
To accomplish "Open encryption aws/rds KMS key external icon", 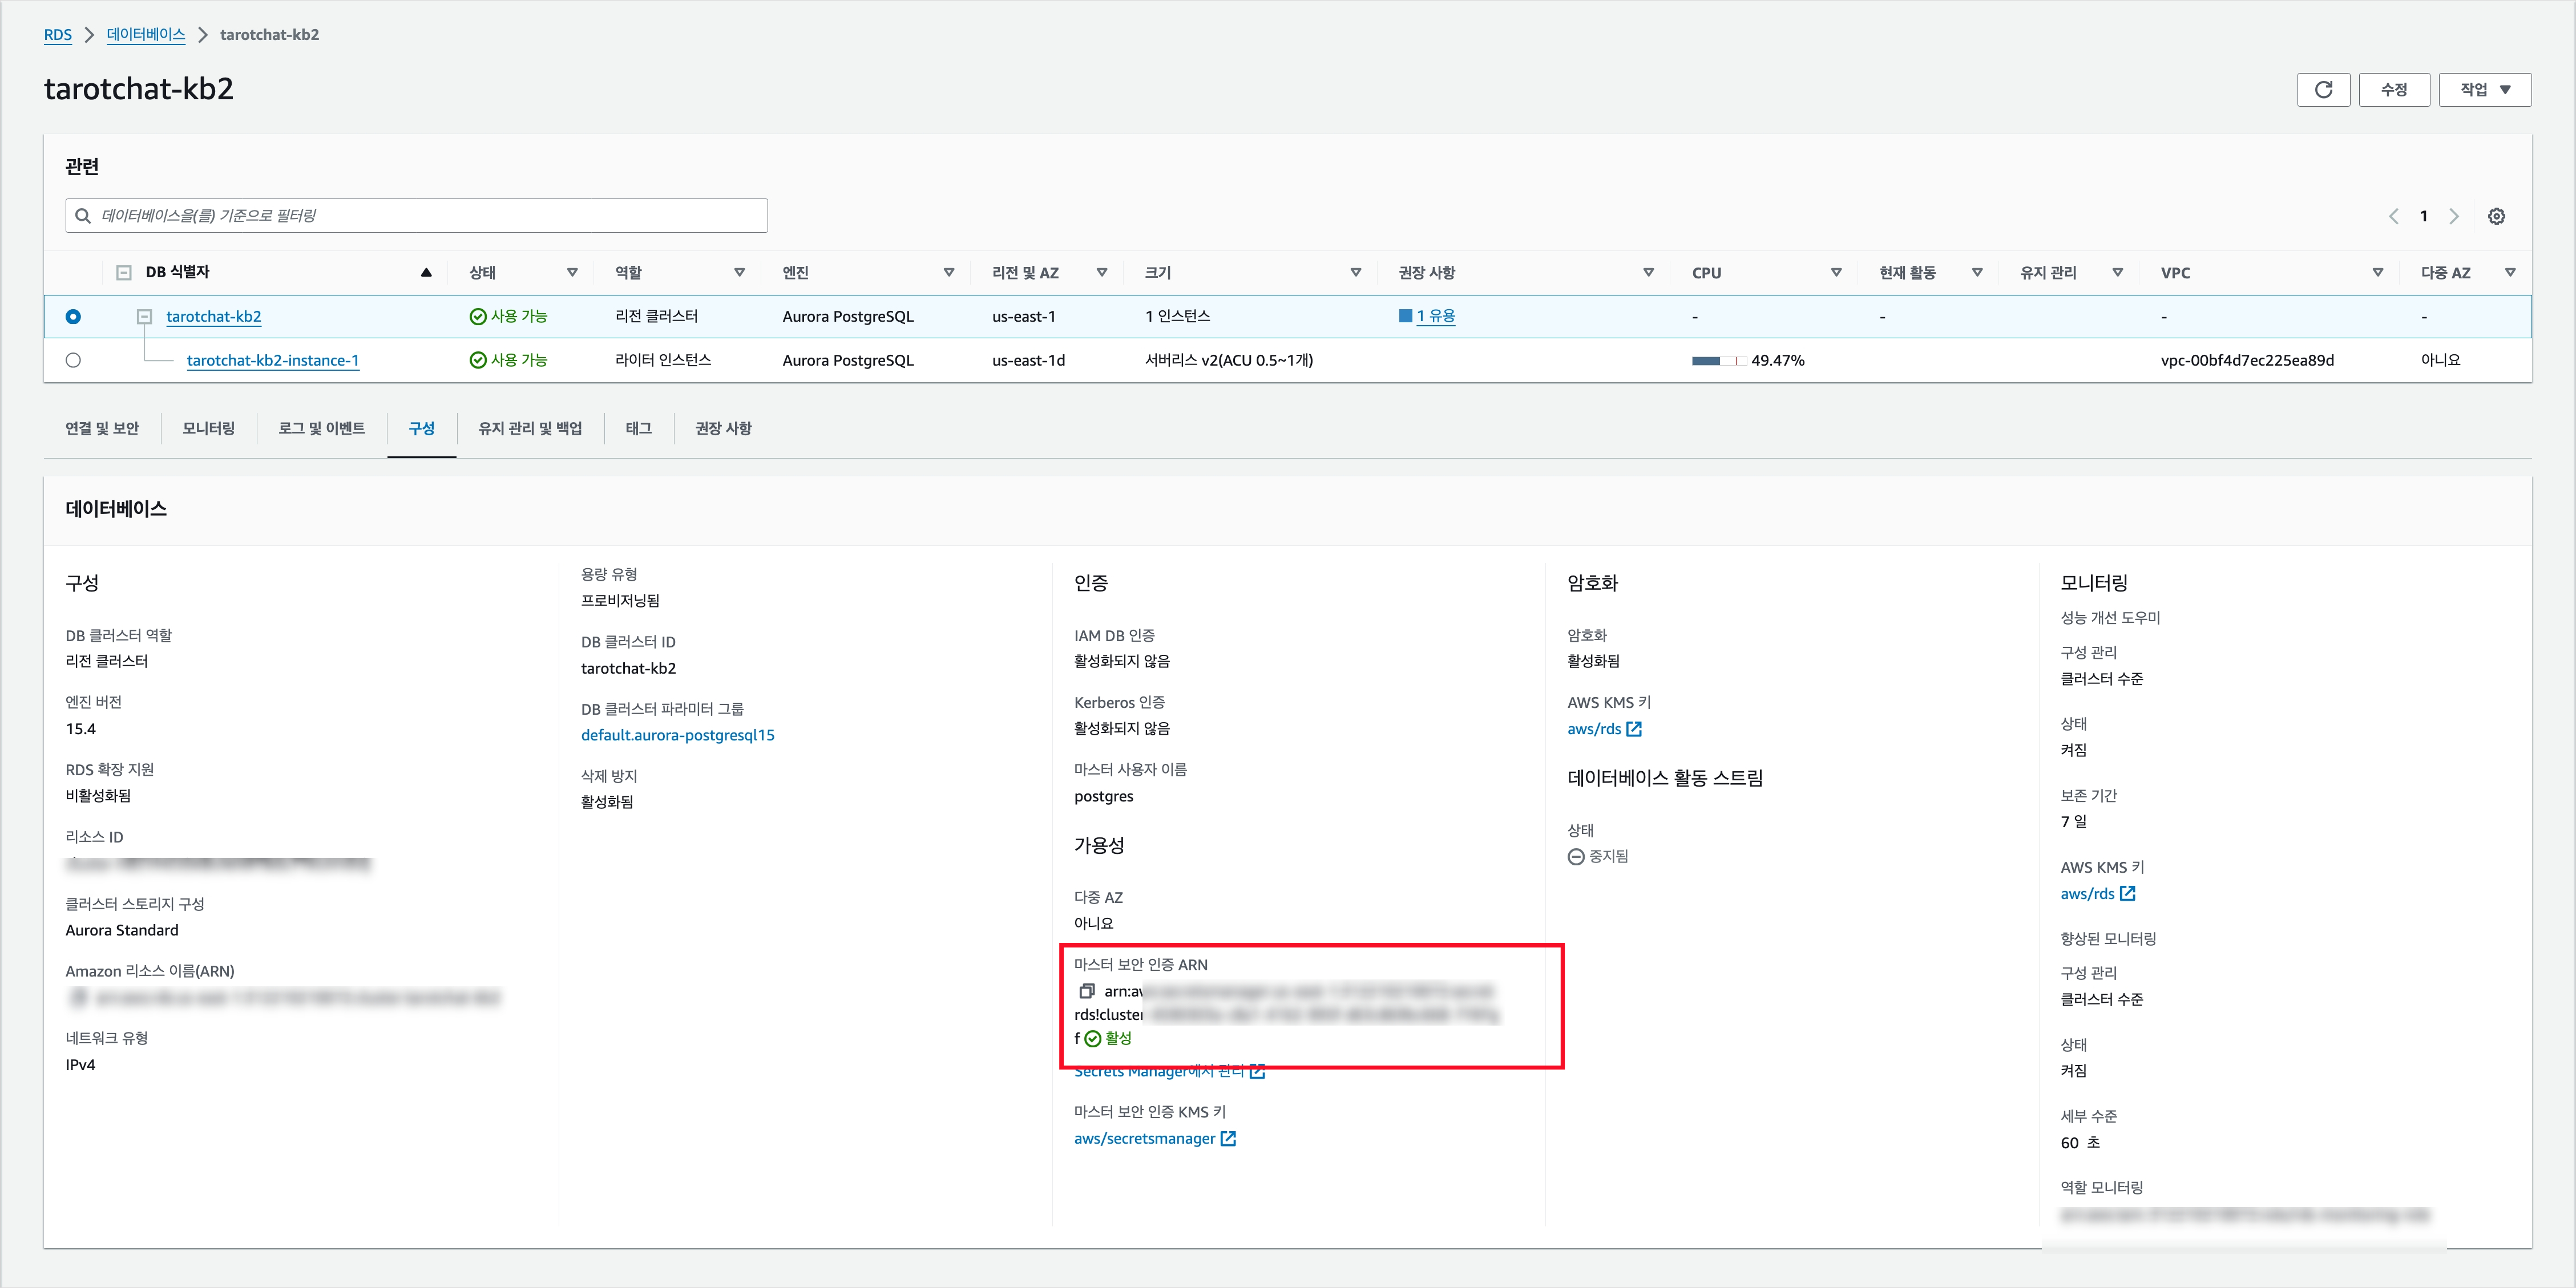I will [x=1634, y=728].
